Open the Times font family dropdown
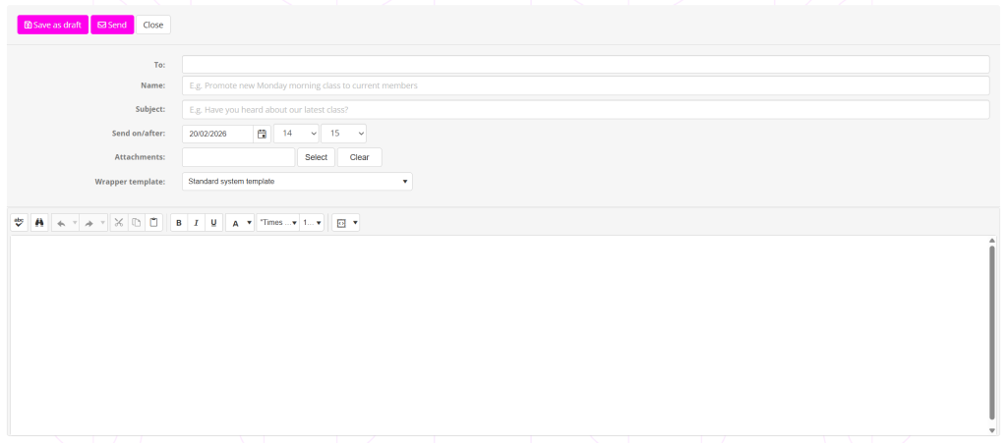This screenshot has height=443, width=1007. (278, 223)
